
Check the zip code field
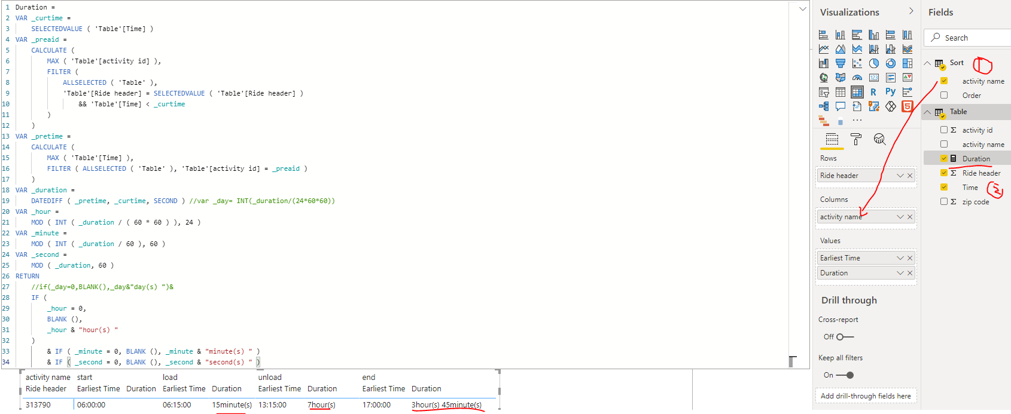point(944,202)
